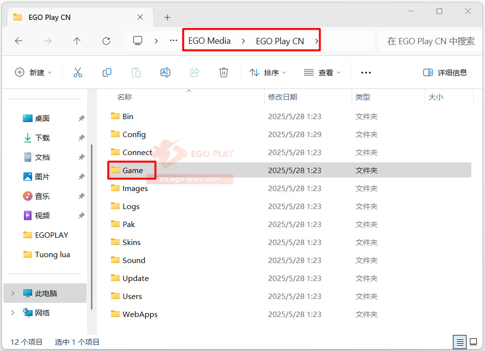Click EGO Play CN in the breadcrumb path

[x=280, y=41]
